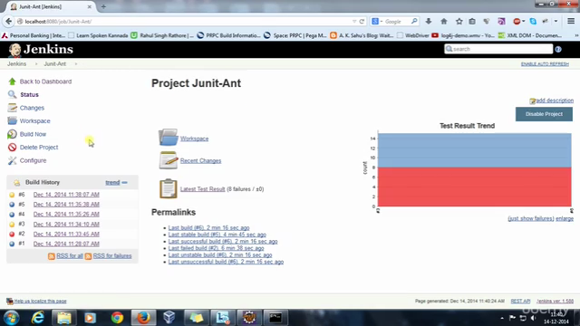Open Learn Spoken Kannada bookmark
This screenshot has height=326, width=580.
98,35
